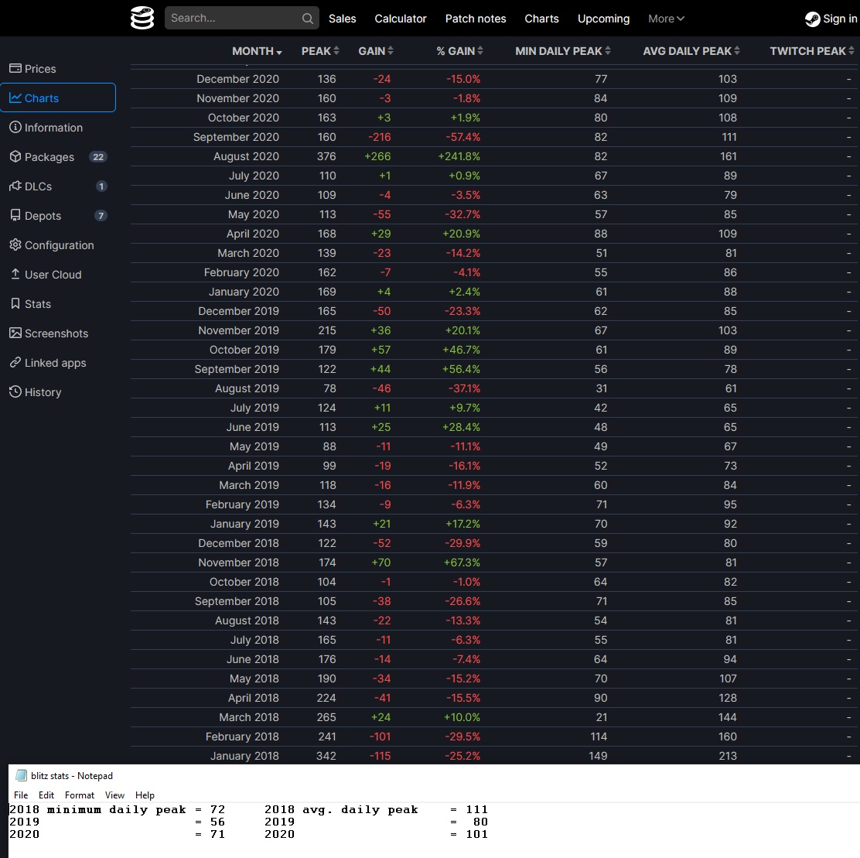Image resolution: width=860 pixels, height=858 pixels.
Task: Click the +67.3% gain in November 2018
Action: tap(462, 562)
